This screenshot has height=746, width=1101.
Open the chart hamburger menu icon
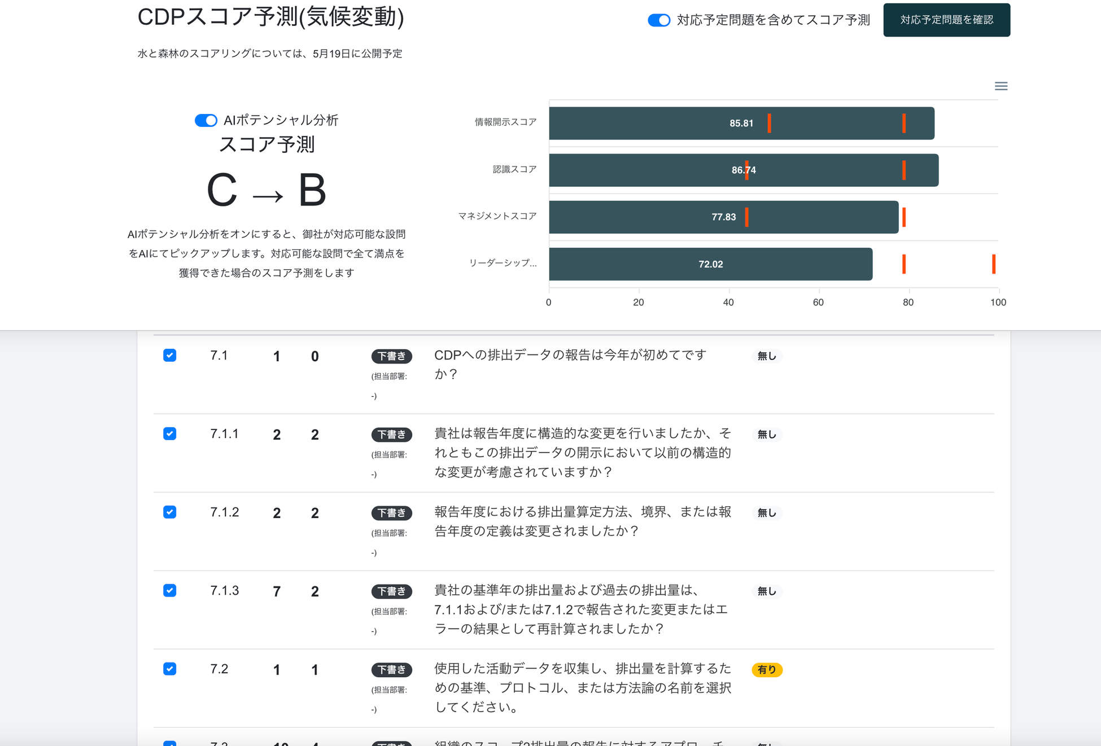coord(1000,86)
